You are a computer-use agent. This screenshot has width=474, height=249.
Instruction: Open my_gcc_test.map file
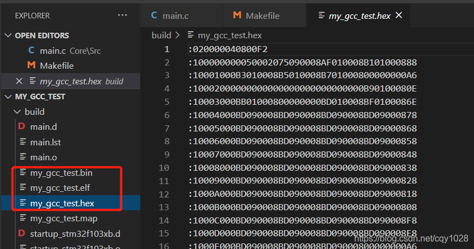pyautogui.click(x=64, y=218)
